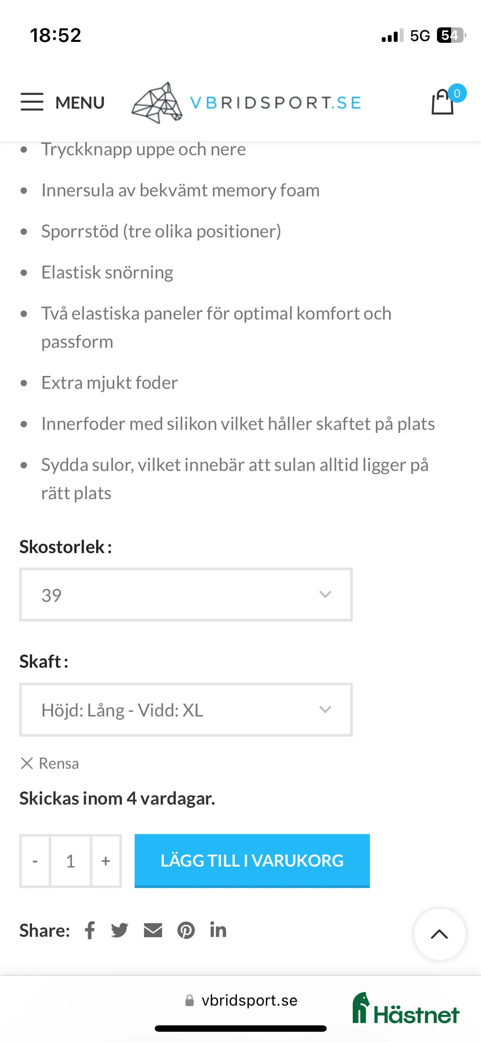Viewport: 481px width, 1042px height.
Task: Decrease quantity with the minus stepper
Action: (x=35, y=861)
